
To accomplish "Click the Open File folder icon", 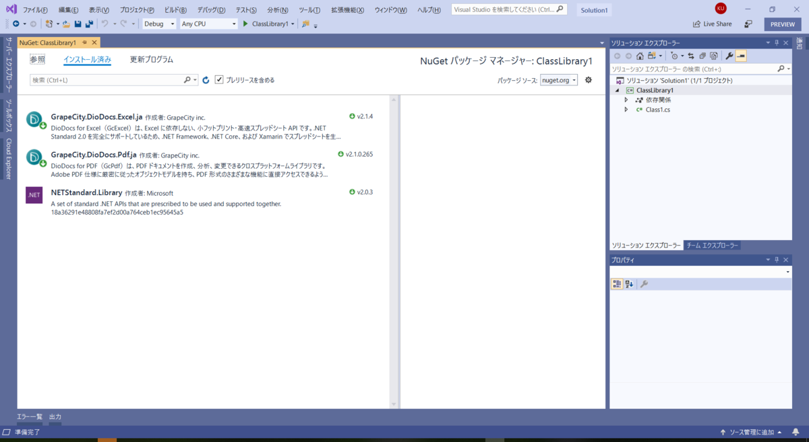I will (x=66, y=24).
